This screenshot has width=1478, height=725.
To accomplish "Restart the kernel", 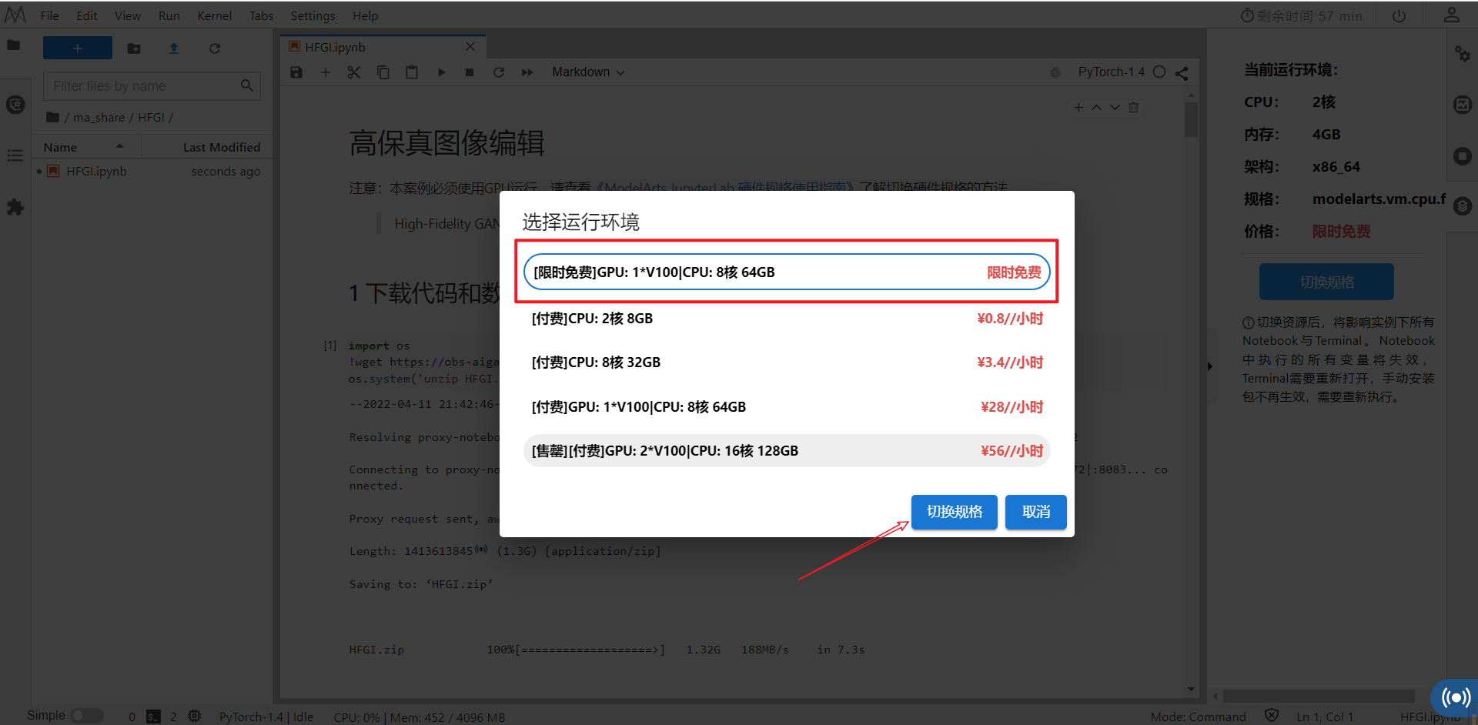I will [x=499, y=72].
